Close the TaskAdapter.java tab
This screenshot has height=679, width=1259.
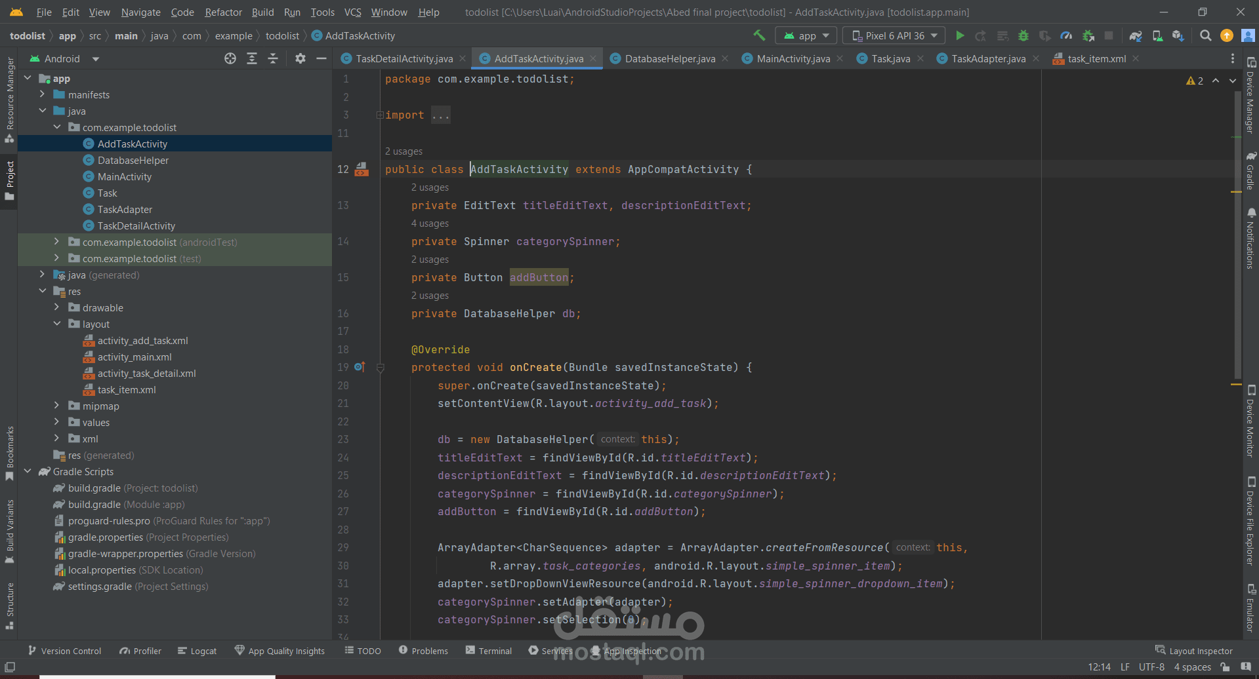[1036, 58]
